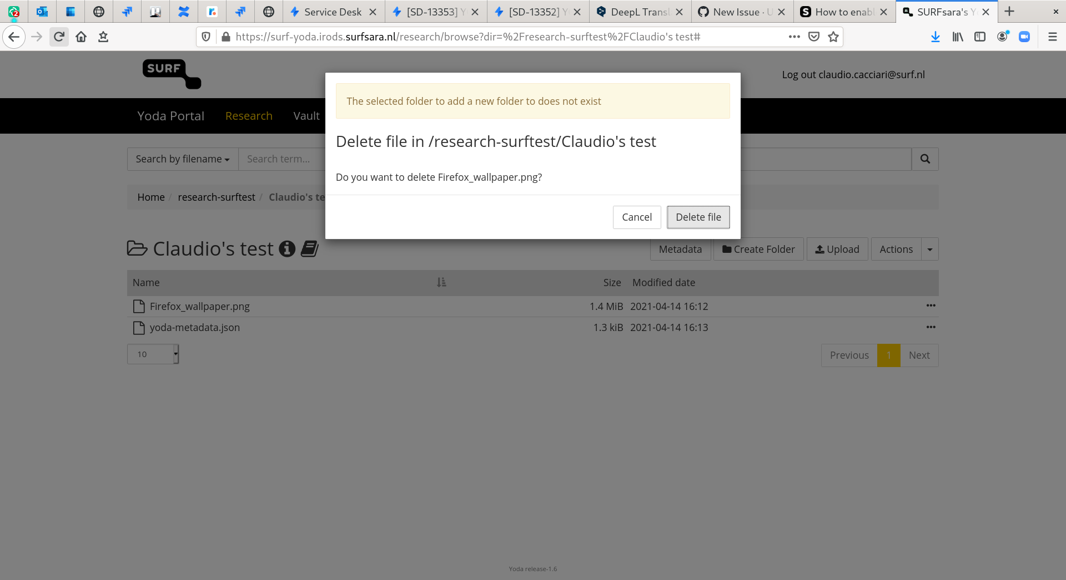1066x580 pixels.
Task: Open the page actions three-dot menu
Action: [x=795, y=37]
